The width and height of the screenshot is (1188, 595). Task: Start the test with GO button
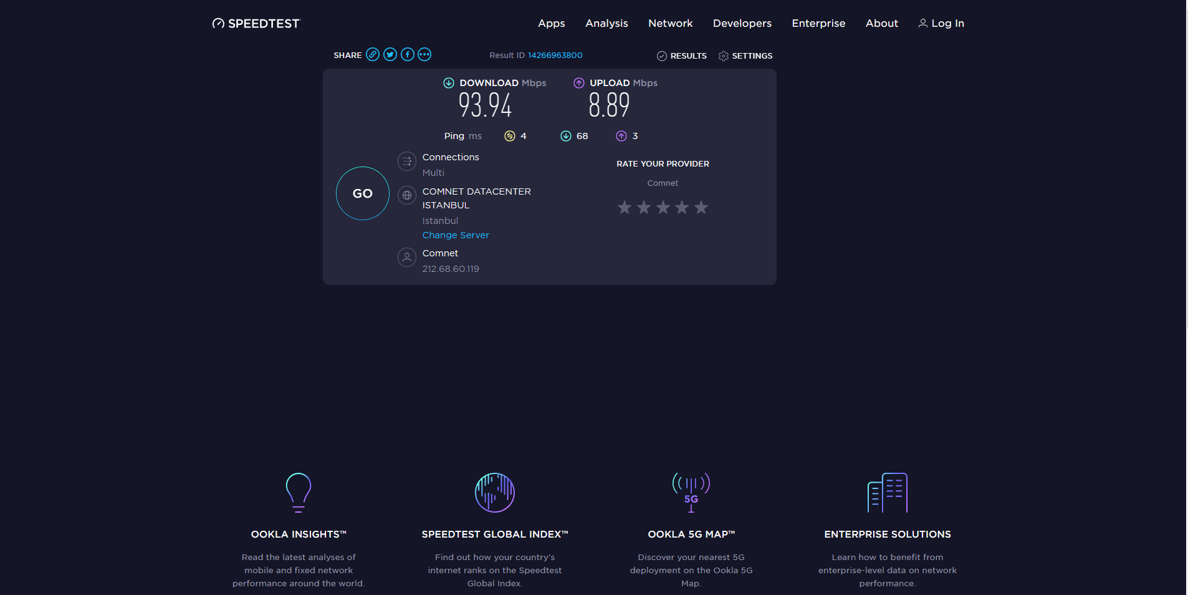363,193
